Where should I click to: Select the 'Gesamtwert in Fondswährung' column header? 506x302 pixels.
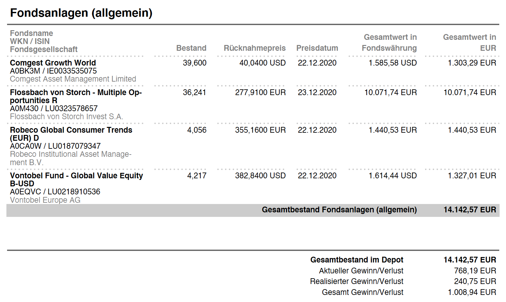tap(389, 43)
